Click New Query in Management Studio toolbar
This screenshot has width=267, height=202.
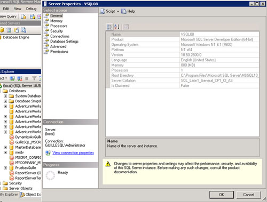[8, 17]
